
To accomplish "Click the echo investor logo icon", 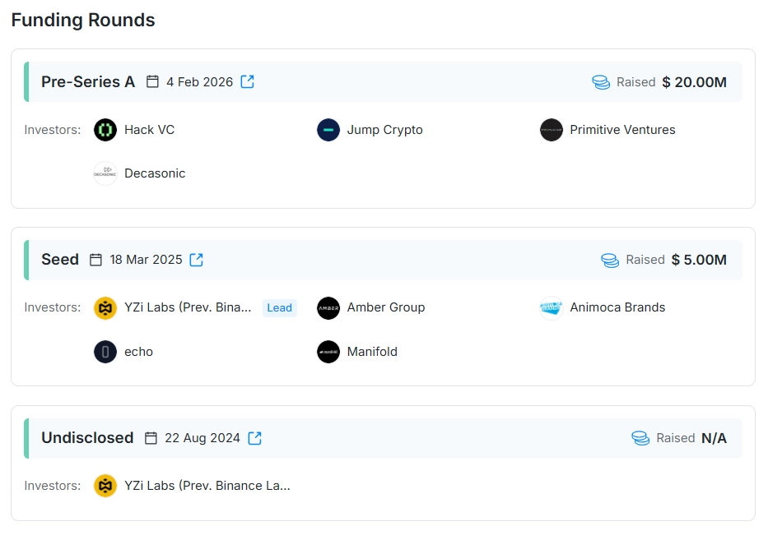I will 105,352.
